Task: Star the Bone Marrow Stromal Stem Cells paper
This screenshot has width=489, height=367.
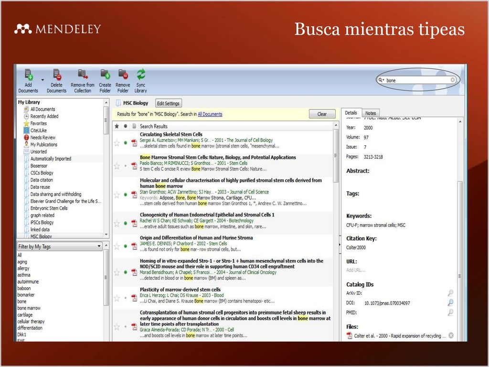Action: coord(117,166)
